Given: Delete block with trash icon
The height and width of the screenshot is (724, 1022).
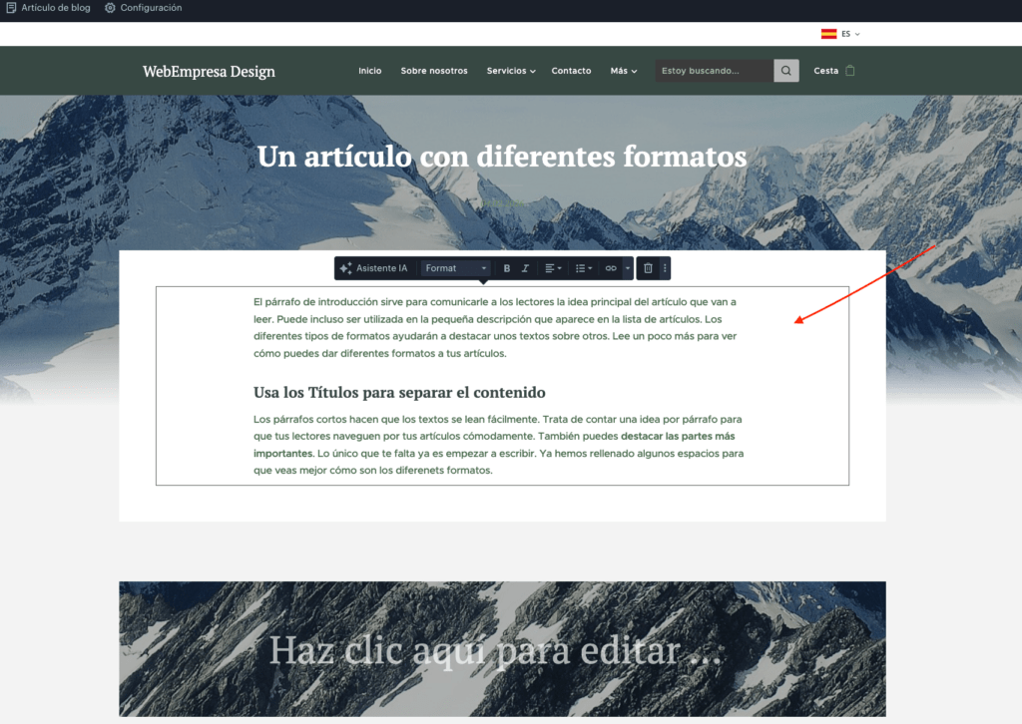Looking at the screenshot, I should coord(648,268).
